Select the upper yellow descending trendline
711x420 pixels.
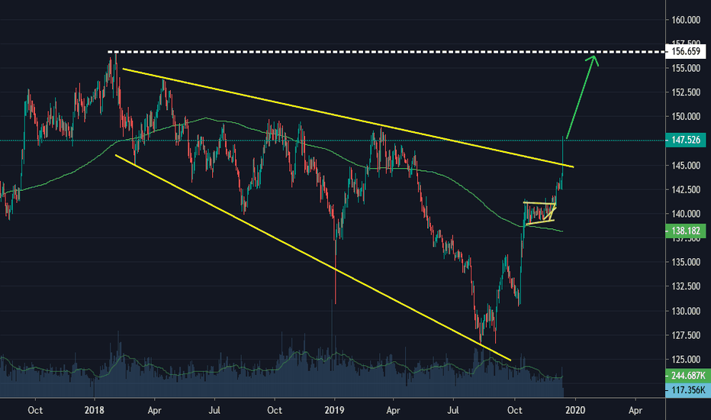click(x=348, y=118)
